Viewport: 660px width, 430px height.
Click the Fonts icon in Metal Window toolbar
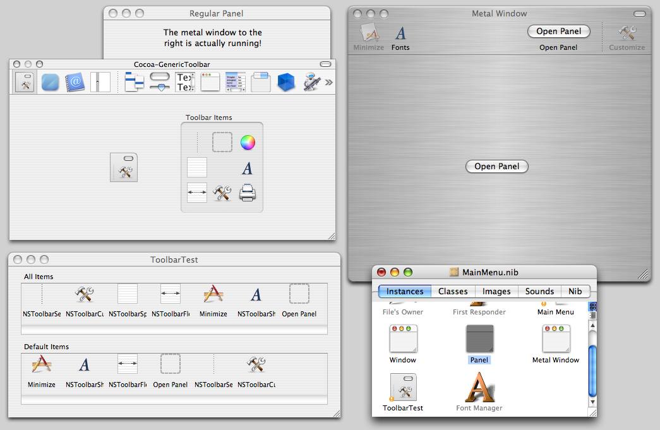400,33
